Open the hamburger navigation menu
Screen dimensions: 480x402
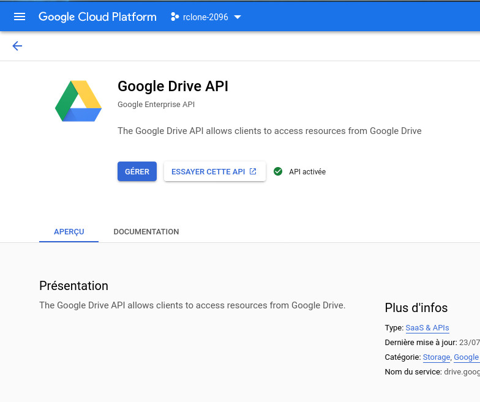[20, 17]
